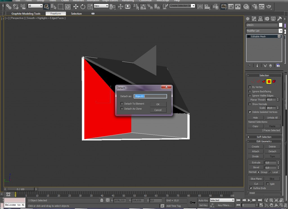The image size is (288, 209).
Task: Toggle the Angle Snap button
Action: pos(143,7)
